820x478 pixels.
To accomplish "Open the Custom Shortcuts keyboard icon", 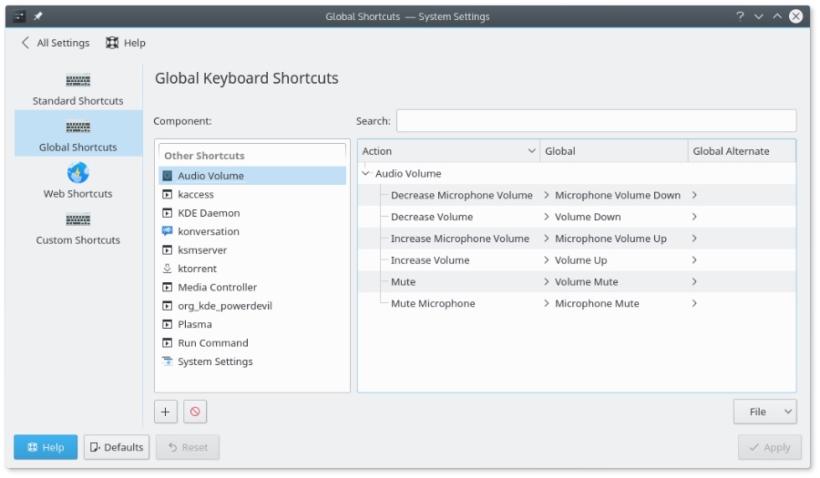I will 77,219.
